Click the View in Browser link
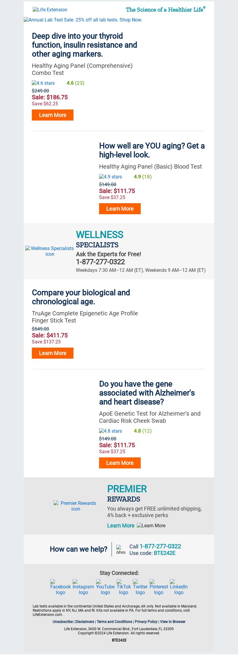The height and width of the screenshot is (660, 238). (x=173, y=622)
